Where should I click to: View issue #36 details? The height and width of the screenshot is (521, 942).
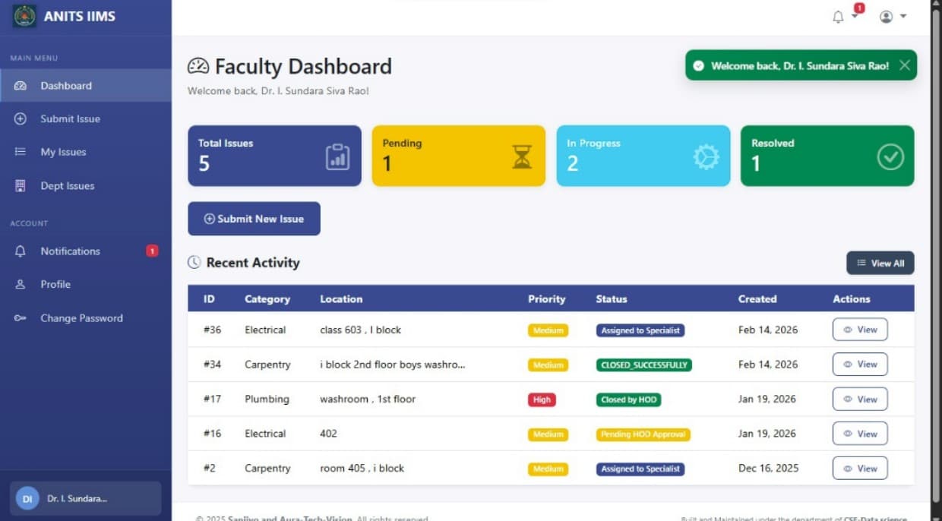(860, 330)
